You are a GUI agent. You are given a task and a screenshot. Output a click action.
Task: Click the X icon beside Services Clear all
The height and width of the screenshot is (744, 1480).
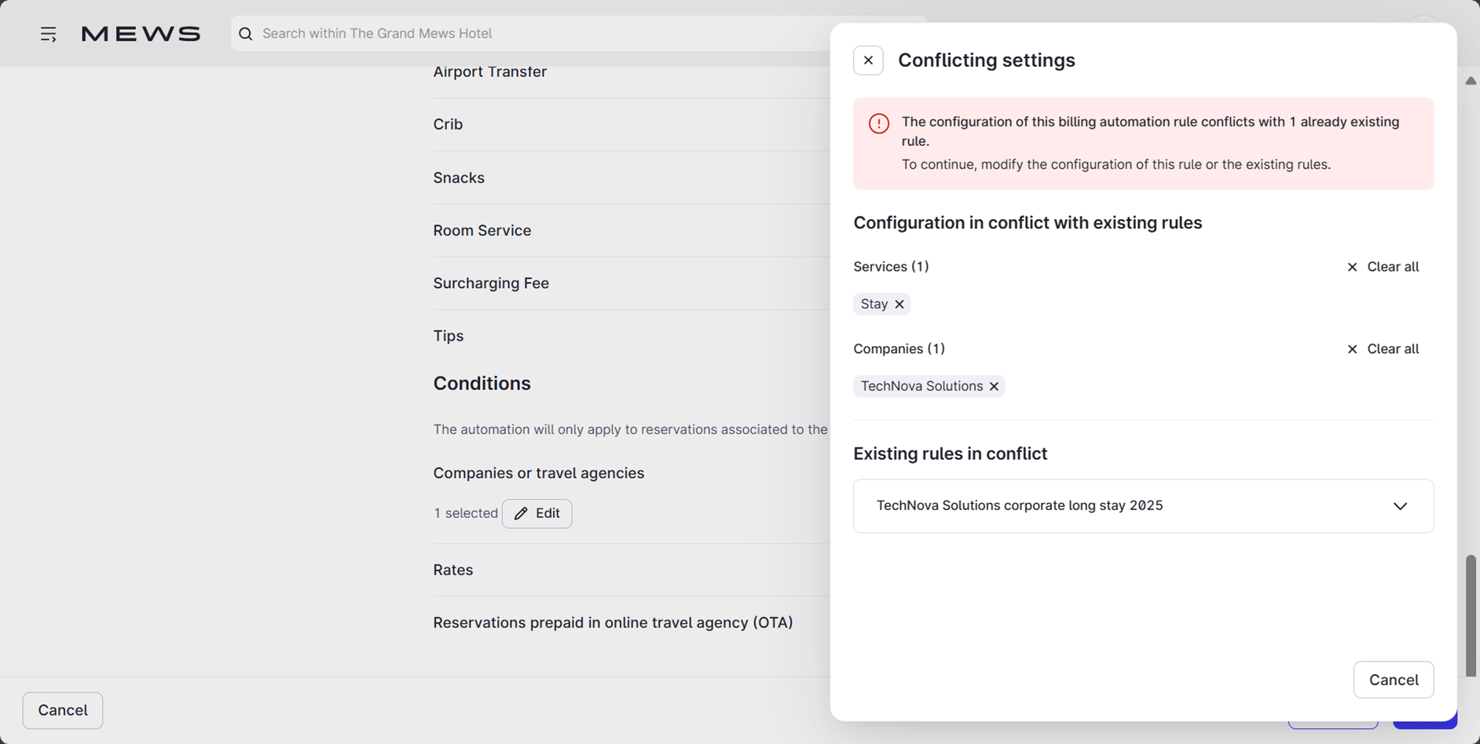(1352, 268)
